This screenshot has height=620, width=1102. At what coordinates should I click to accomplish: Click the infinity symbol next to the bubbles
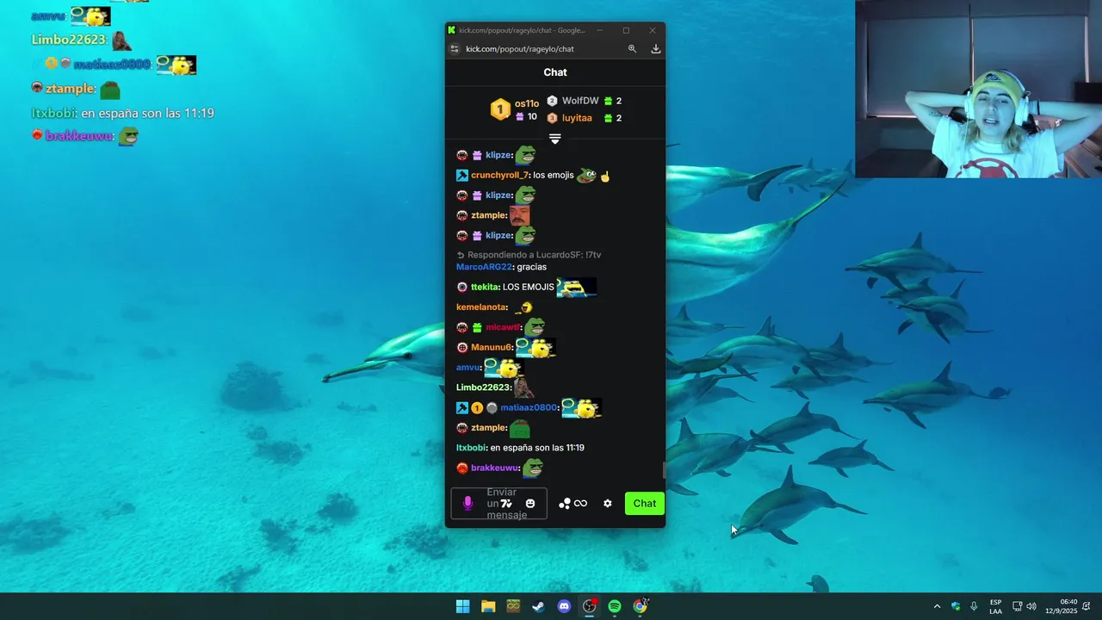pyautogui.click(x=581, y=504)
